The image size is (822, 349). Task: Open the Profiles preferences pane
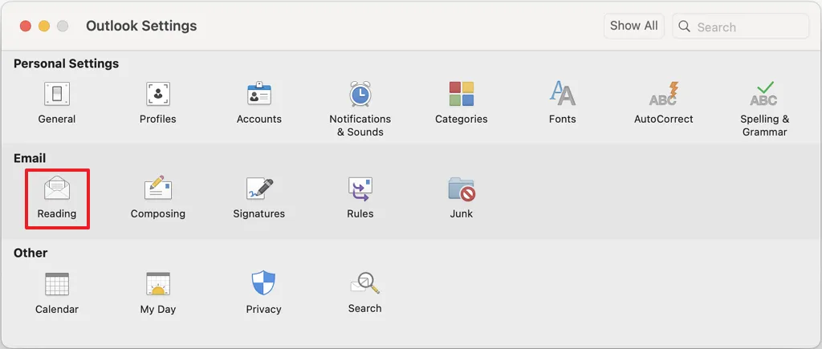(157, 95)
